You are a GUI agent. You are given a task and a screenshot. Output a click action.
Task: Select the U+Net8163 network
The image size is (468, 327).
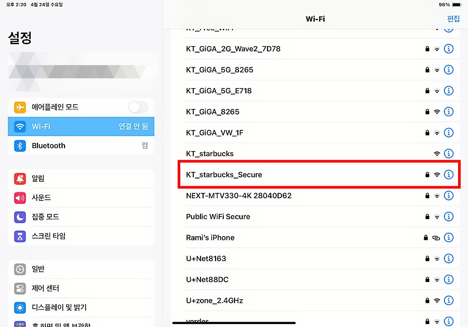[315, 259]
